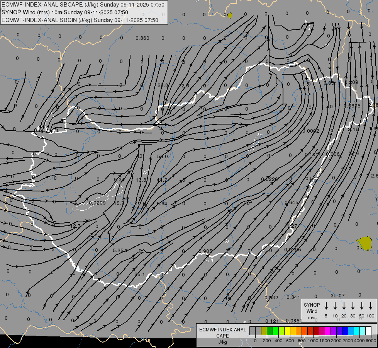
Task: Click the 0.0209 value inside the lake outline
Action: pos(97,203)
